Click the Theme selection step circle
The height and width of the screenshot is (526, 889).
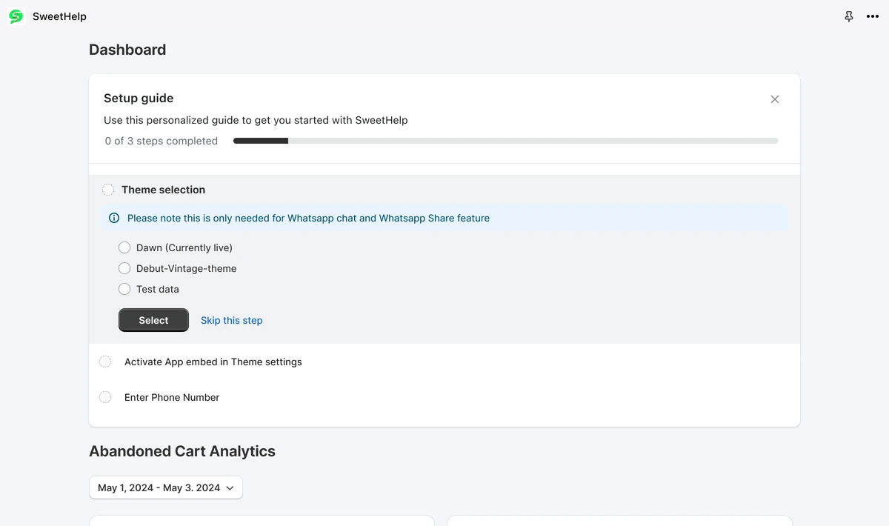[108, 190]
